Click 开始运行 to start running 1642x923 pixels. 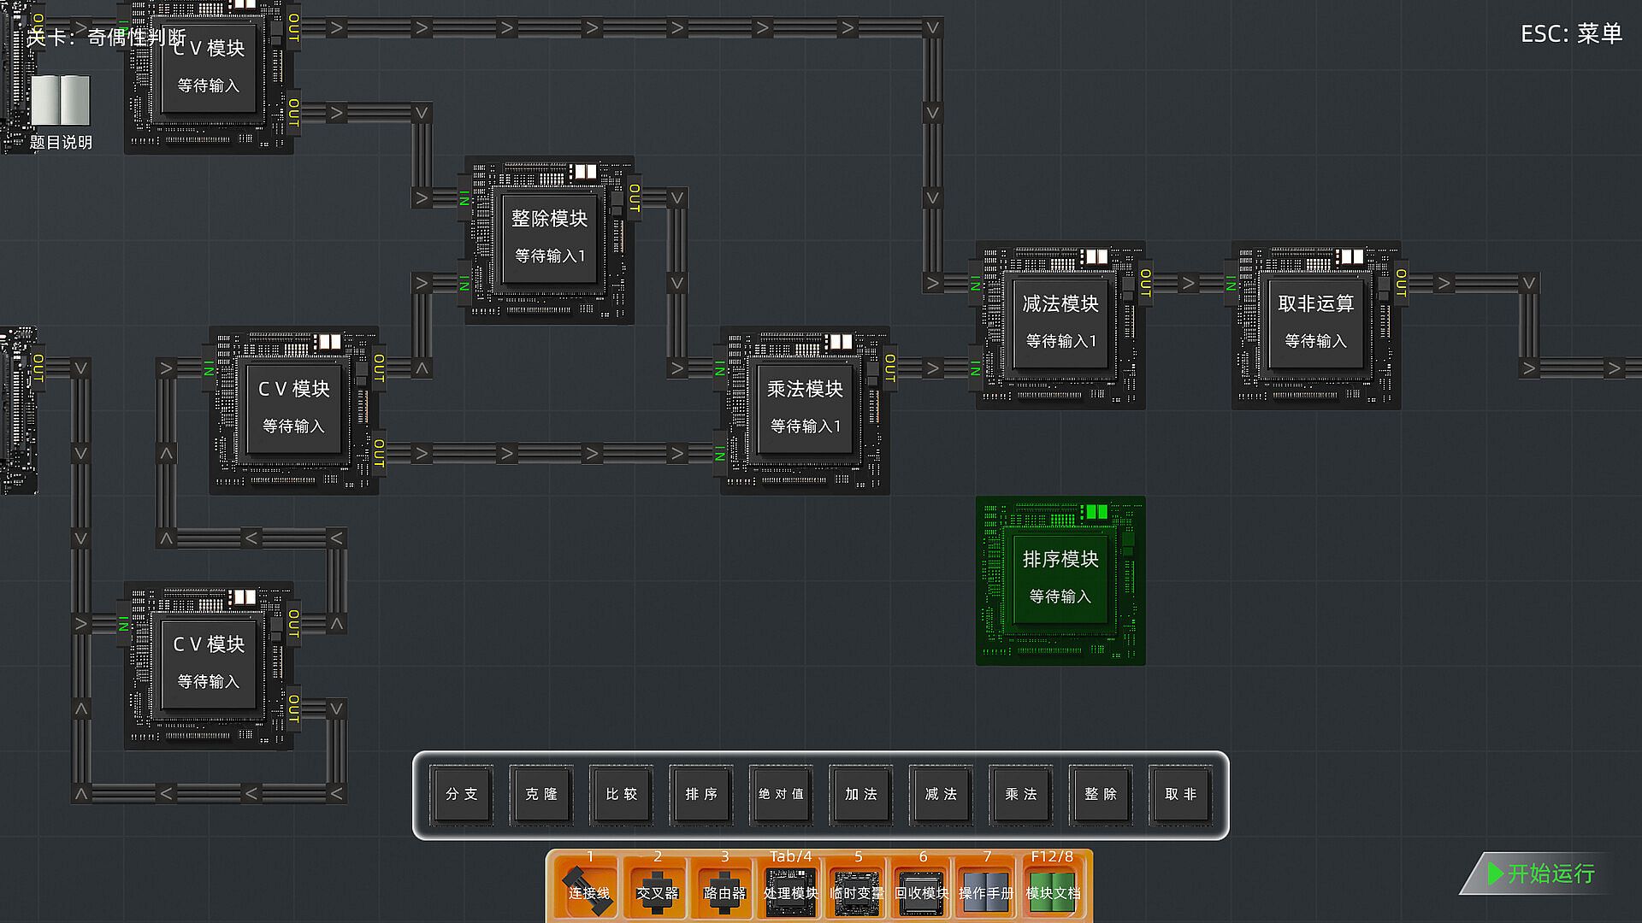coord(1541,873)
